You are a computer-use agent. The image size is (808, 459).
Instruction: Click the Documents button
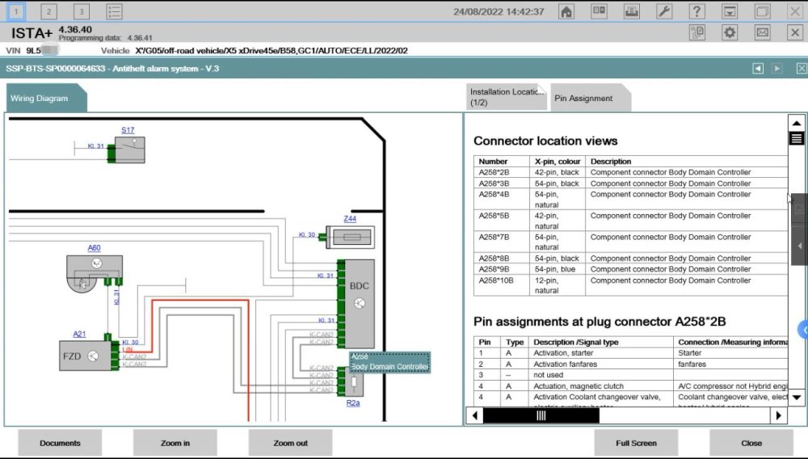[x=60, y=443]
